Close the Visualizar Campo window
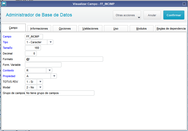Image resolution: width=188 pixels, height=131 pixels. (x=184, y=4)
